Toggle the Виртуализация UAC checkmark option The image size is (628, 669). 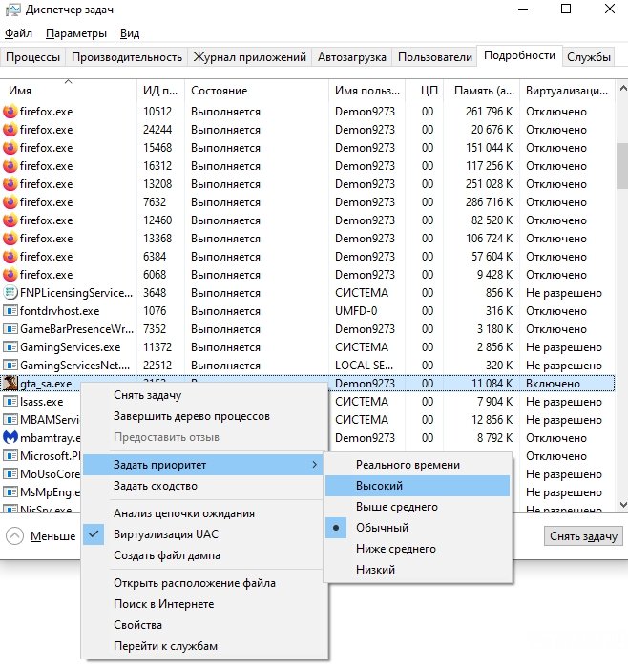pyautogui.click(x=166, y=534)
